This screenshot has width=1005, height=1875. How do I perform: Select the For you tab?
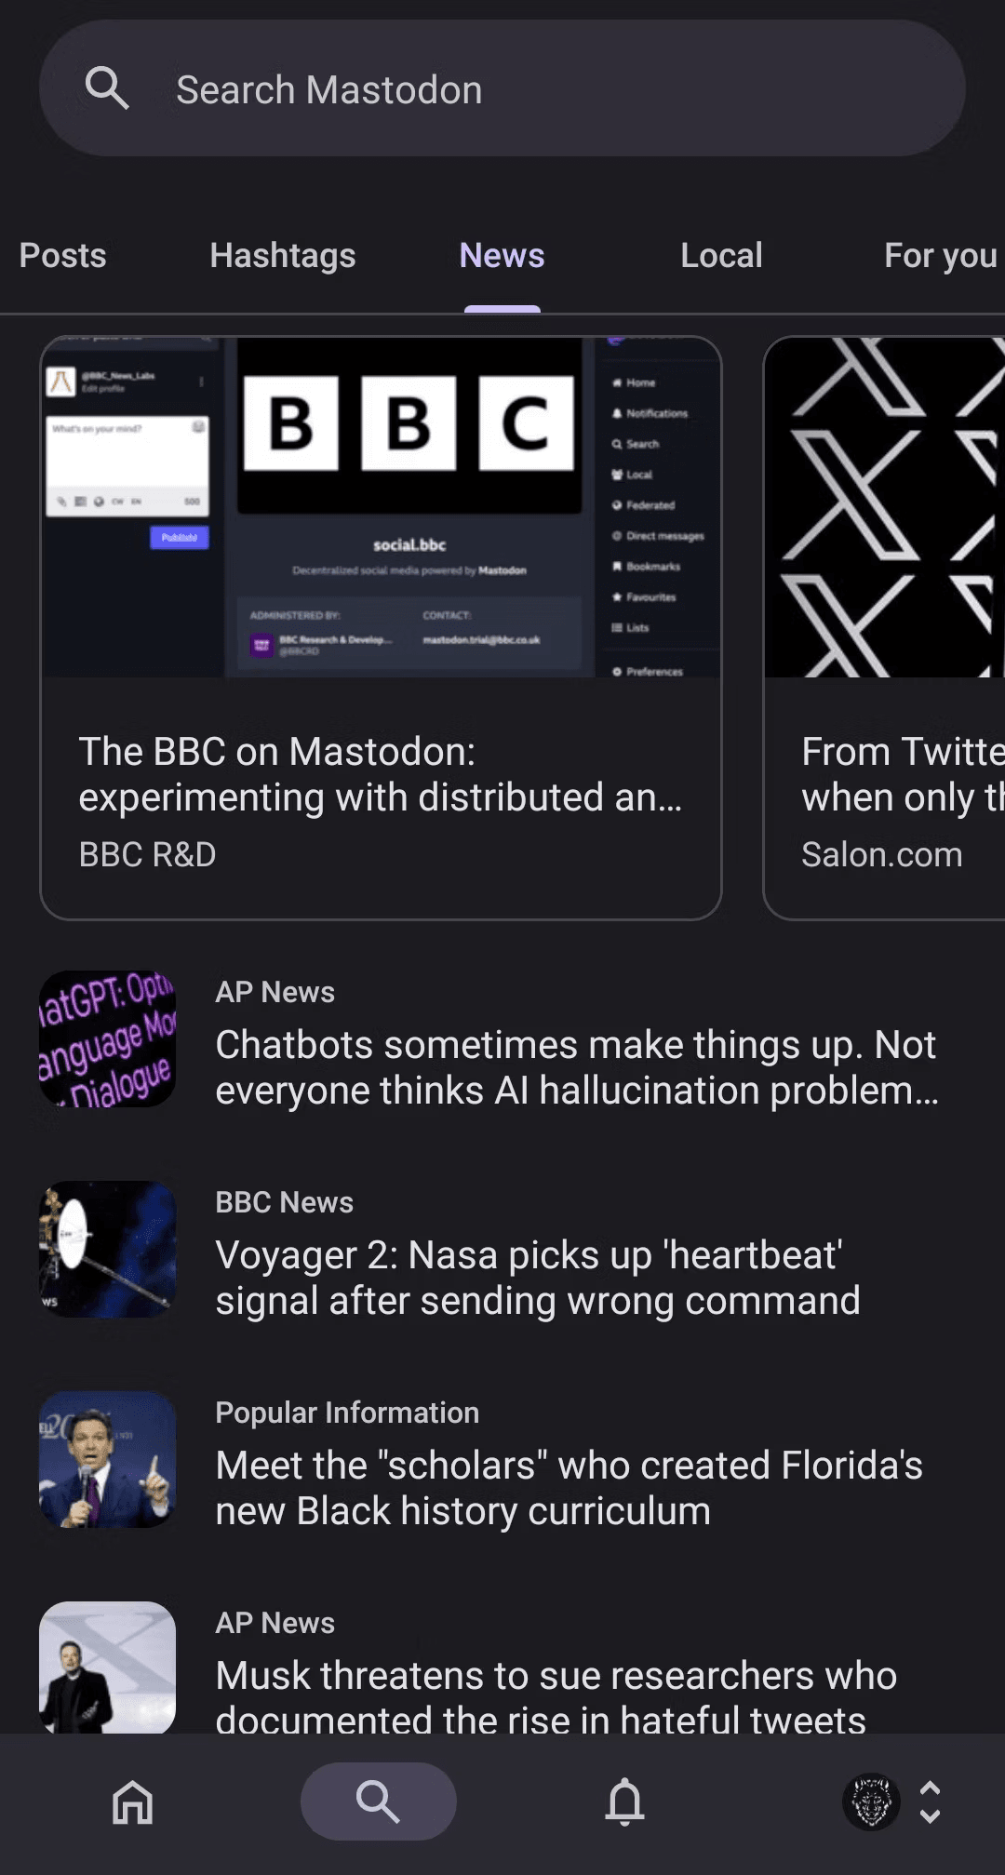940,256
